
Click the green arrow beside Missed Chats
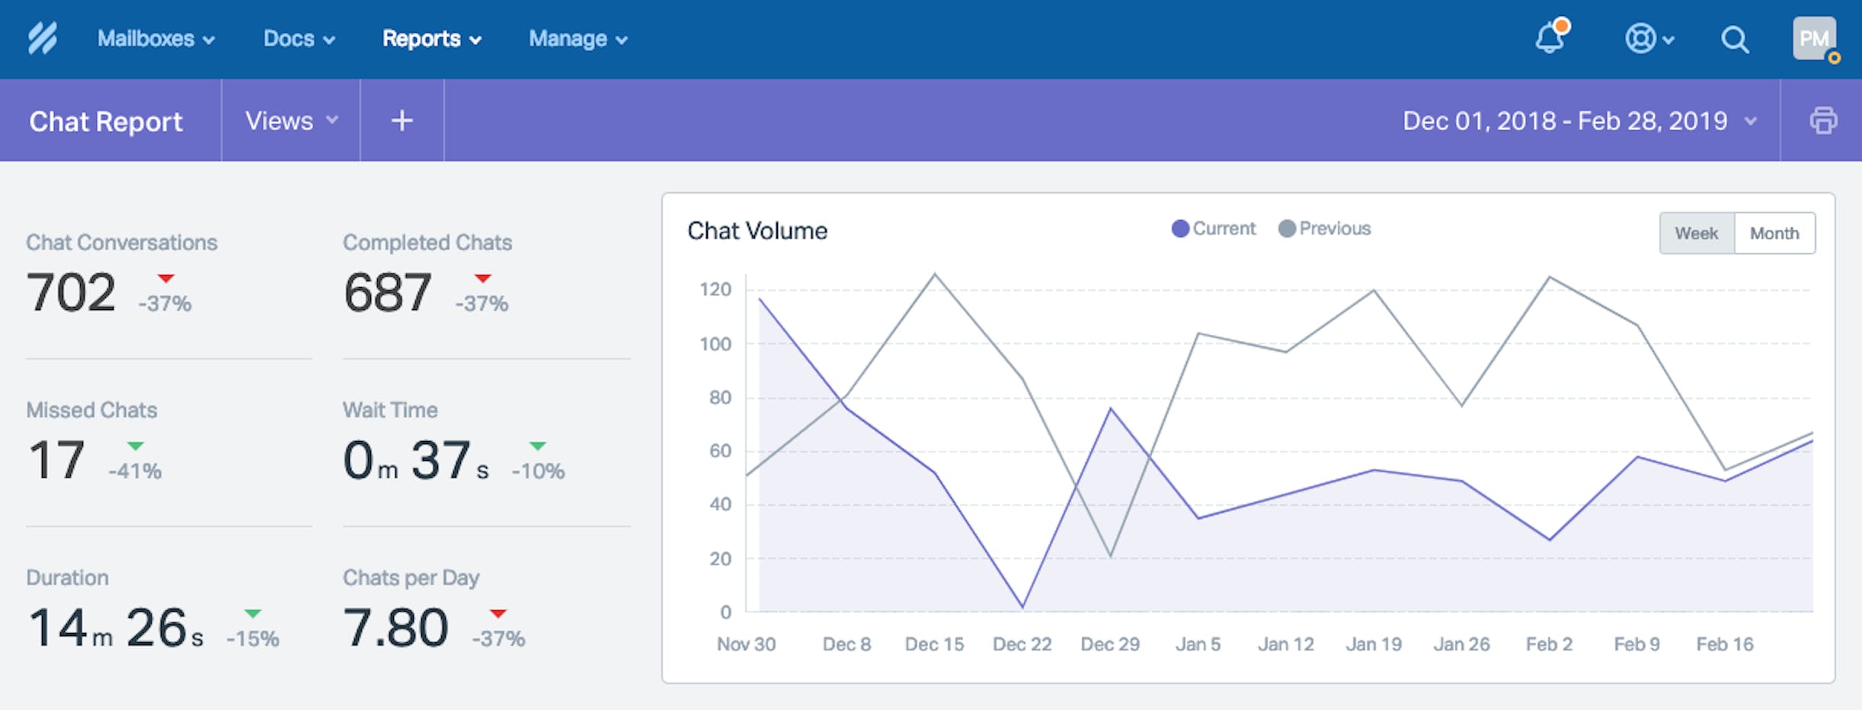click(136, 446)
